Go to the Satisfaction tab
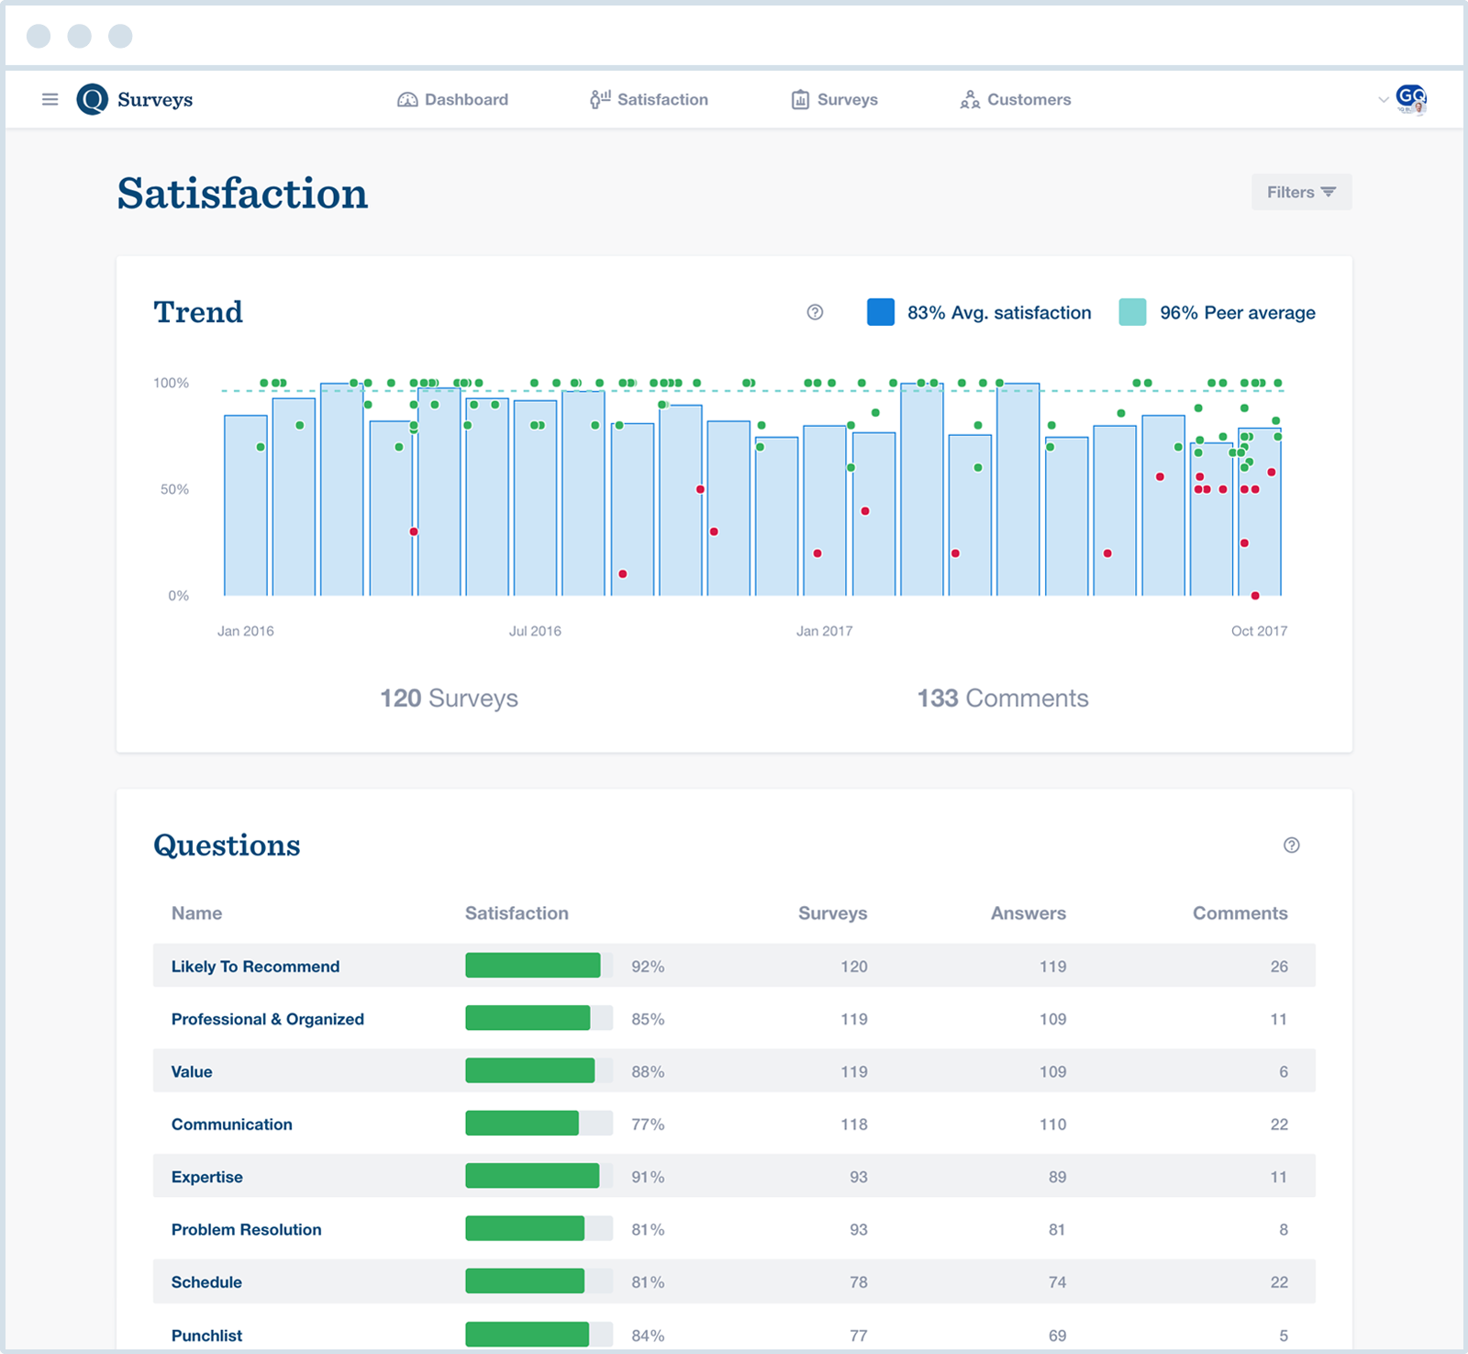This screenshot has width=1468, height=1354. [x=650, y=99]
